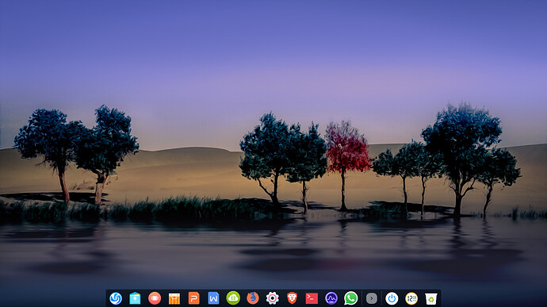Open the Trash bin
This screenshot has height=307, width=547.
[431, 298]
